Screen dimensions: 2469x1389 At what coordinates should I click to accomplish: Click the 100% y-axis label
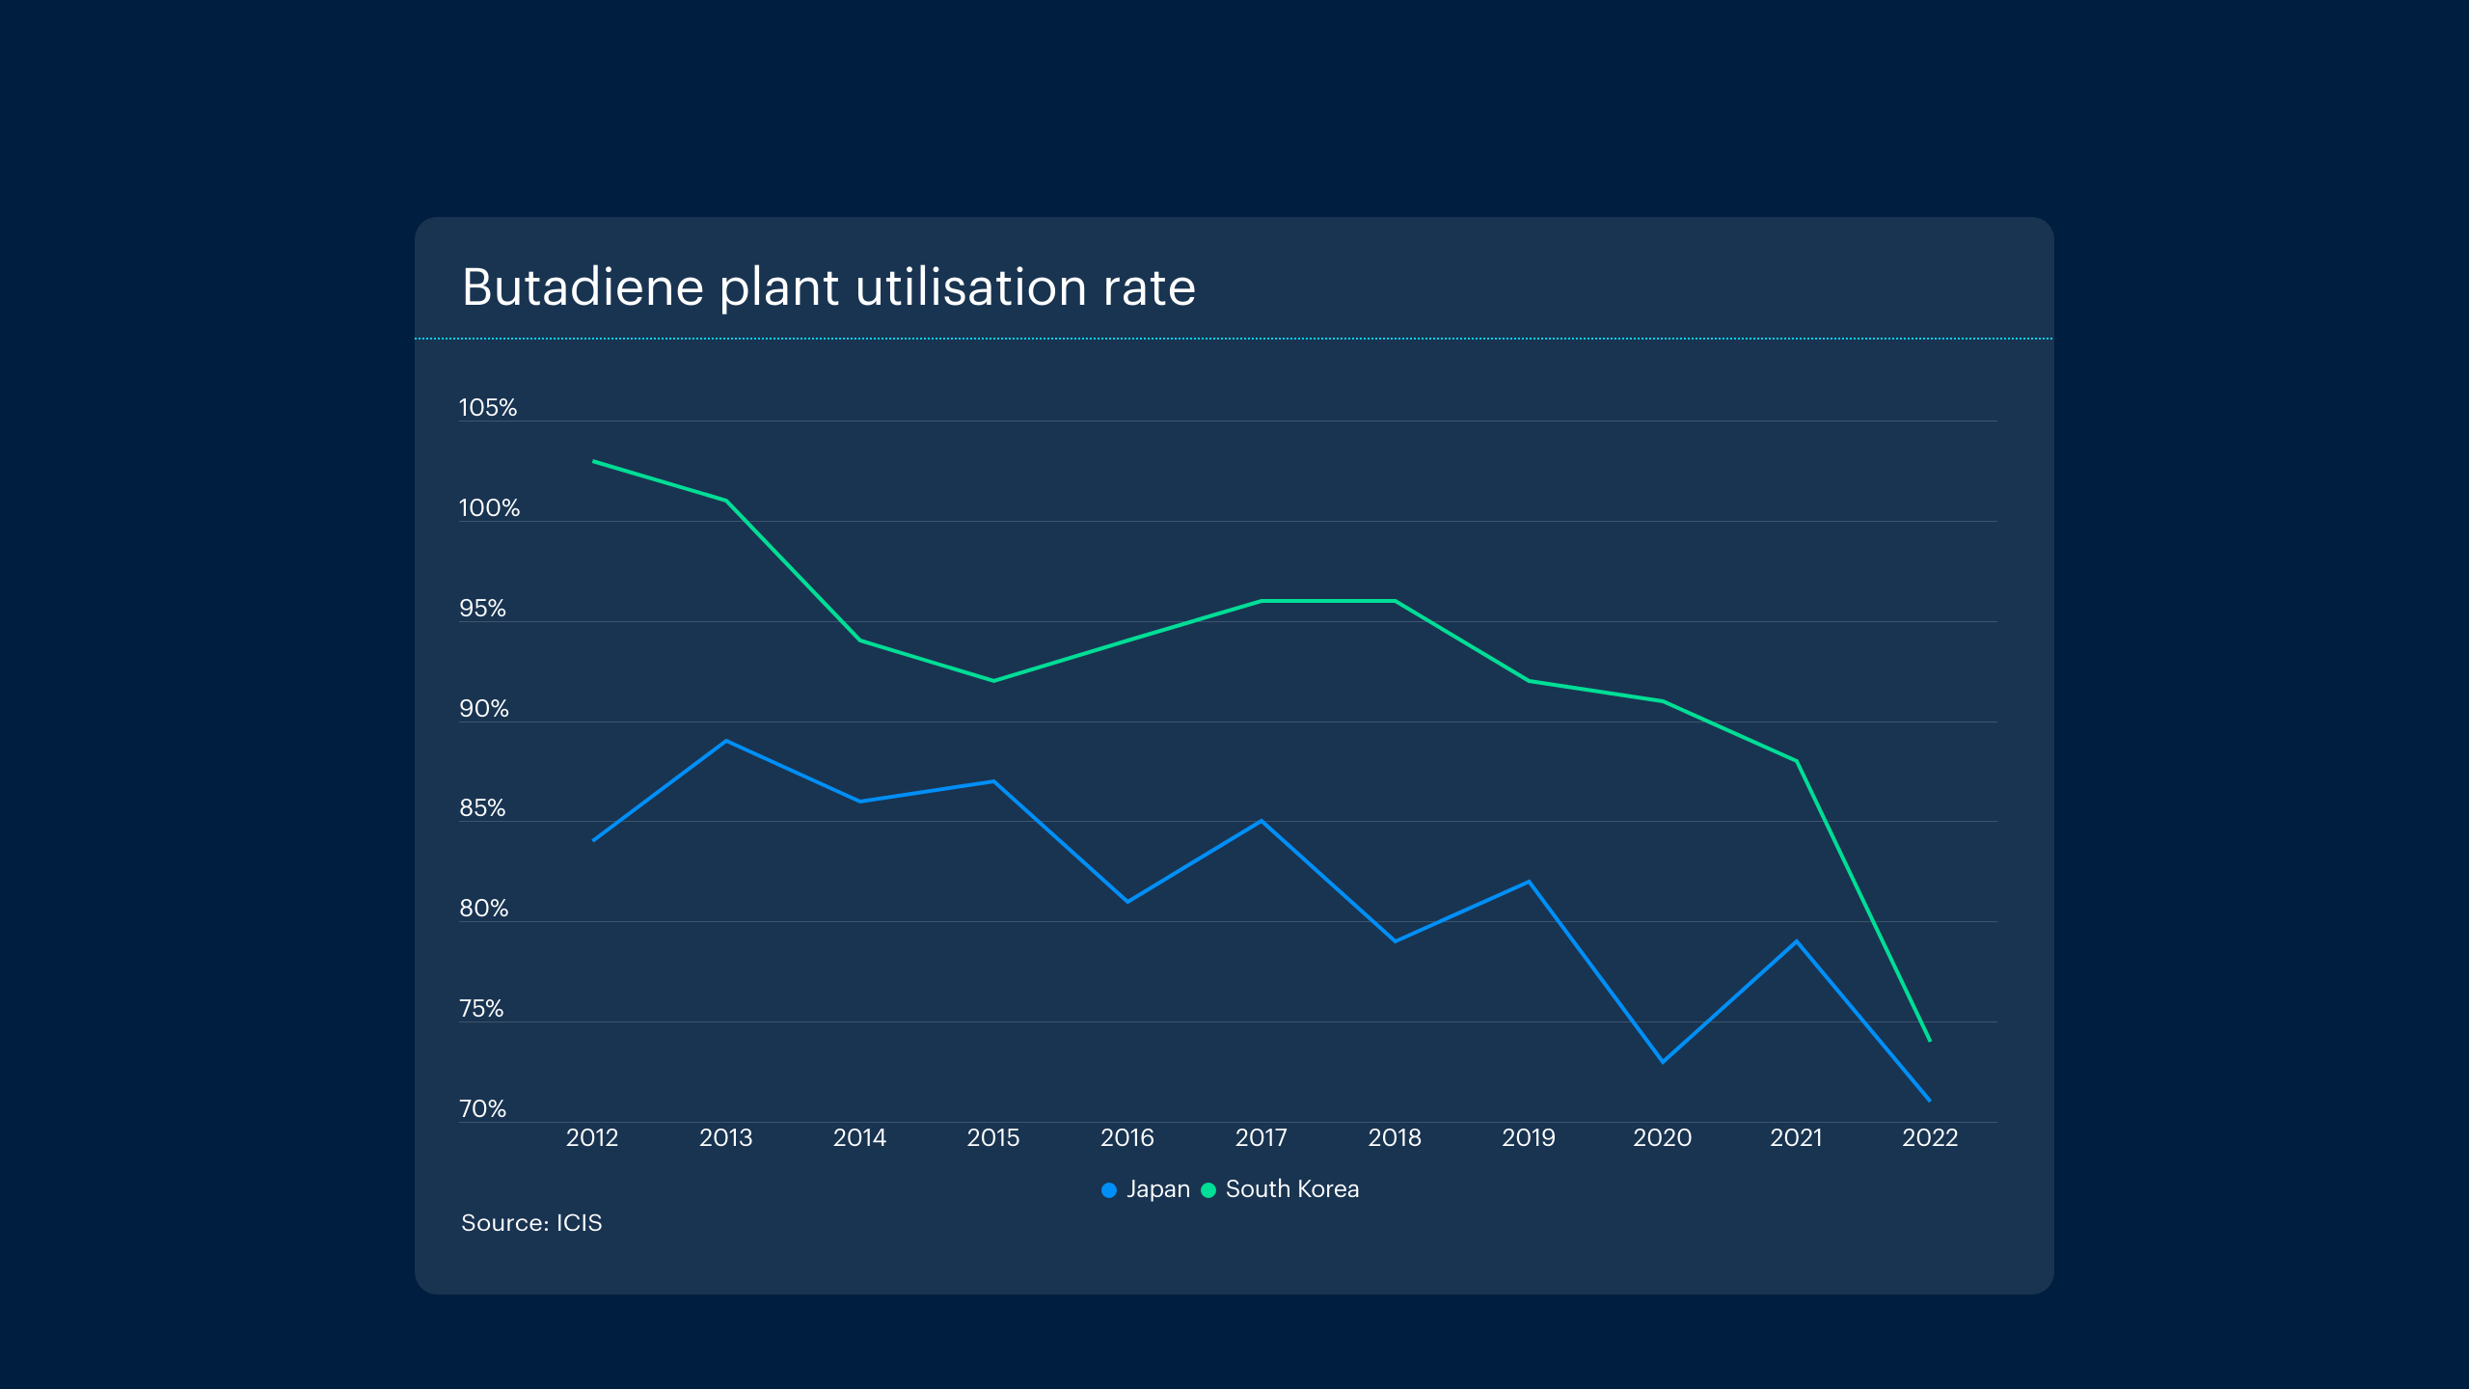[489, 508]
